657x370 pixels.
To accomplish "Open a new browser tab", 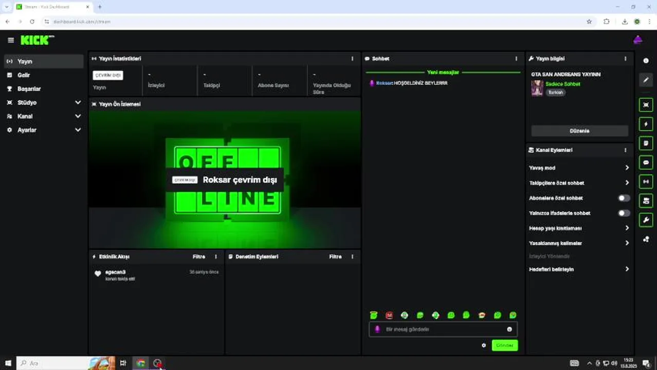I will [x=100, y=7].
